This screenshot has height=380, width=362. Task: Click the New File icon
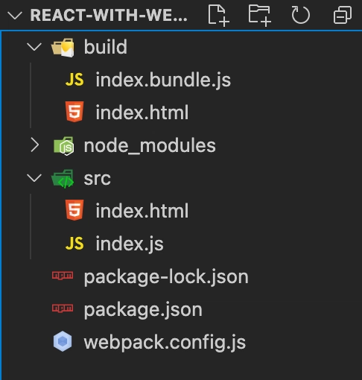(x=218, y=16)
